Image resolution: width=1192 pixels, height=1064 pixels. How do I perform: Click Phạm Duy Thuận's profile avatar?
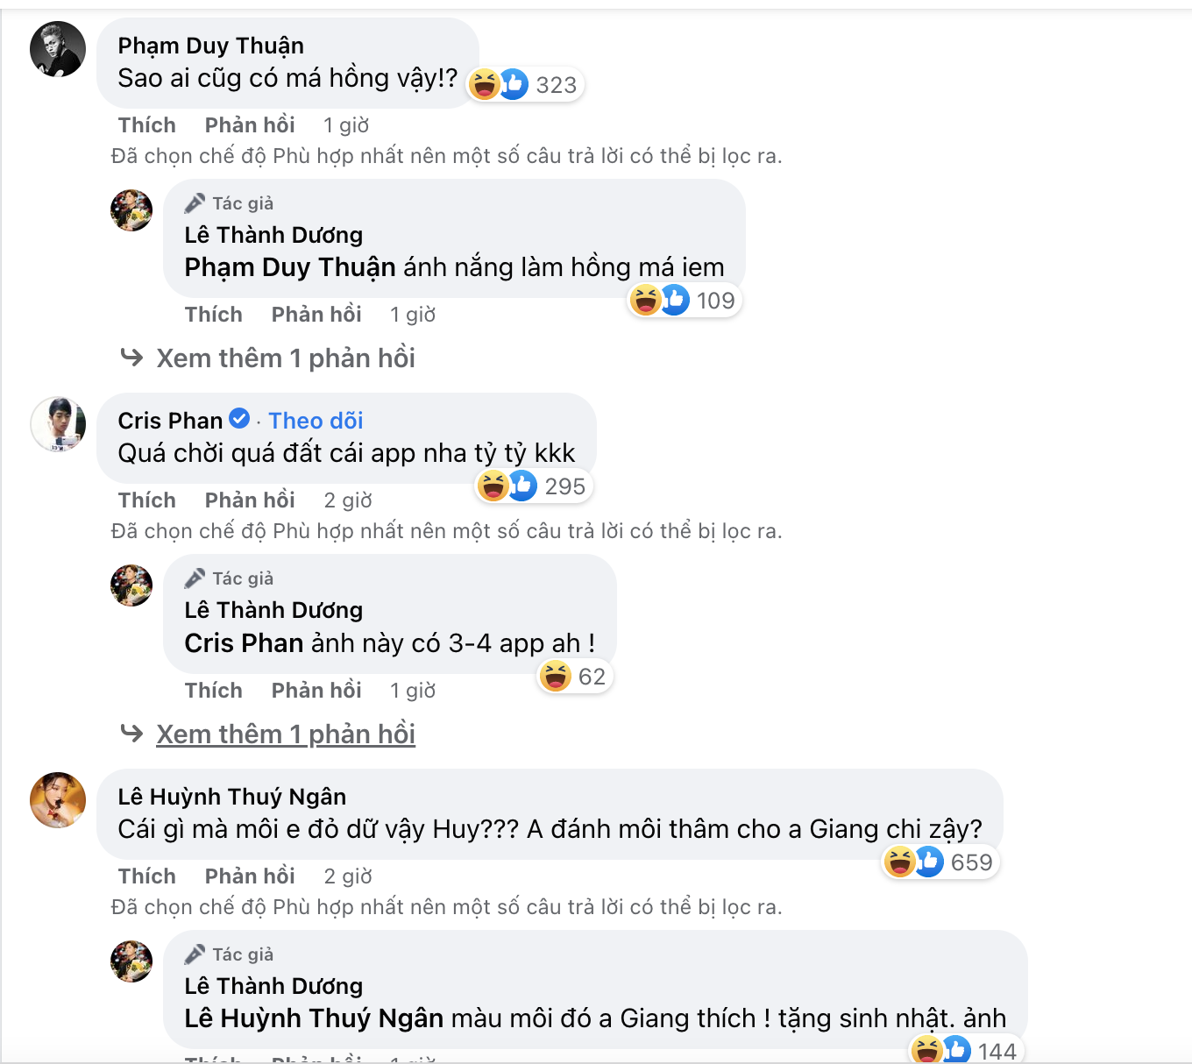click(x=58, y=49)
